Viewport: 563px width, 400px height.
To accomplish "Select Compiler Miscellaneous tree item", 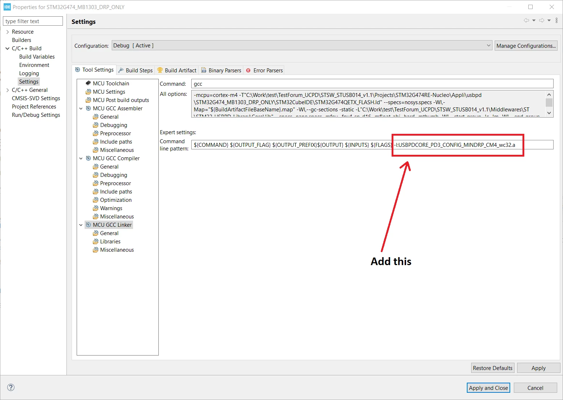I will (117, 217).
